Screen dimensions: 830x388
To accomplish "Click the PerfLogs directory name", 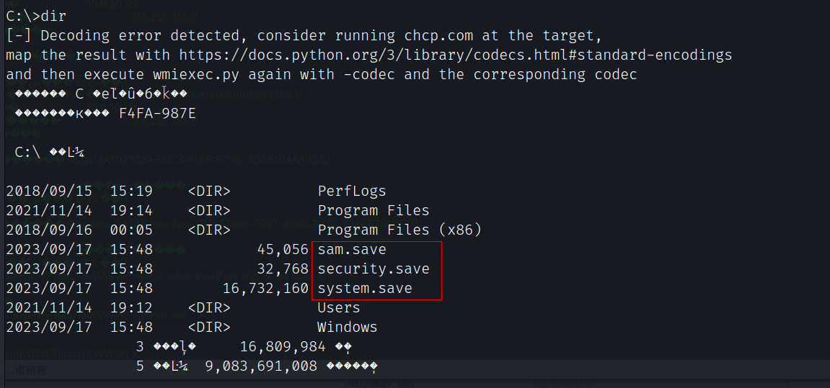I will [x=352, y=191].
